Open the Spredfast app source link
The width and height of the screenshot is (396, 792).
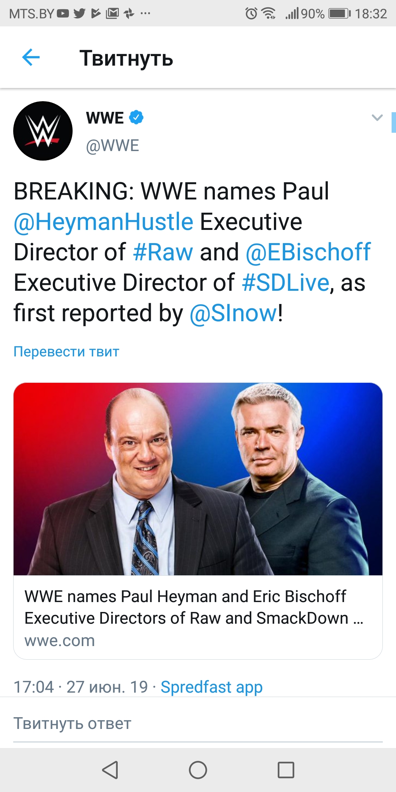tap(212, 687)
